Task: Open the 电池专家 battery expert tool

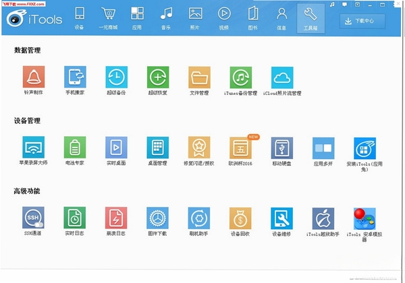Action: click(x=75, y=147)
